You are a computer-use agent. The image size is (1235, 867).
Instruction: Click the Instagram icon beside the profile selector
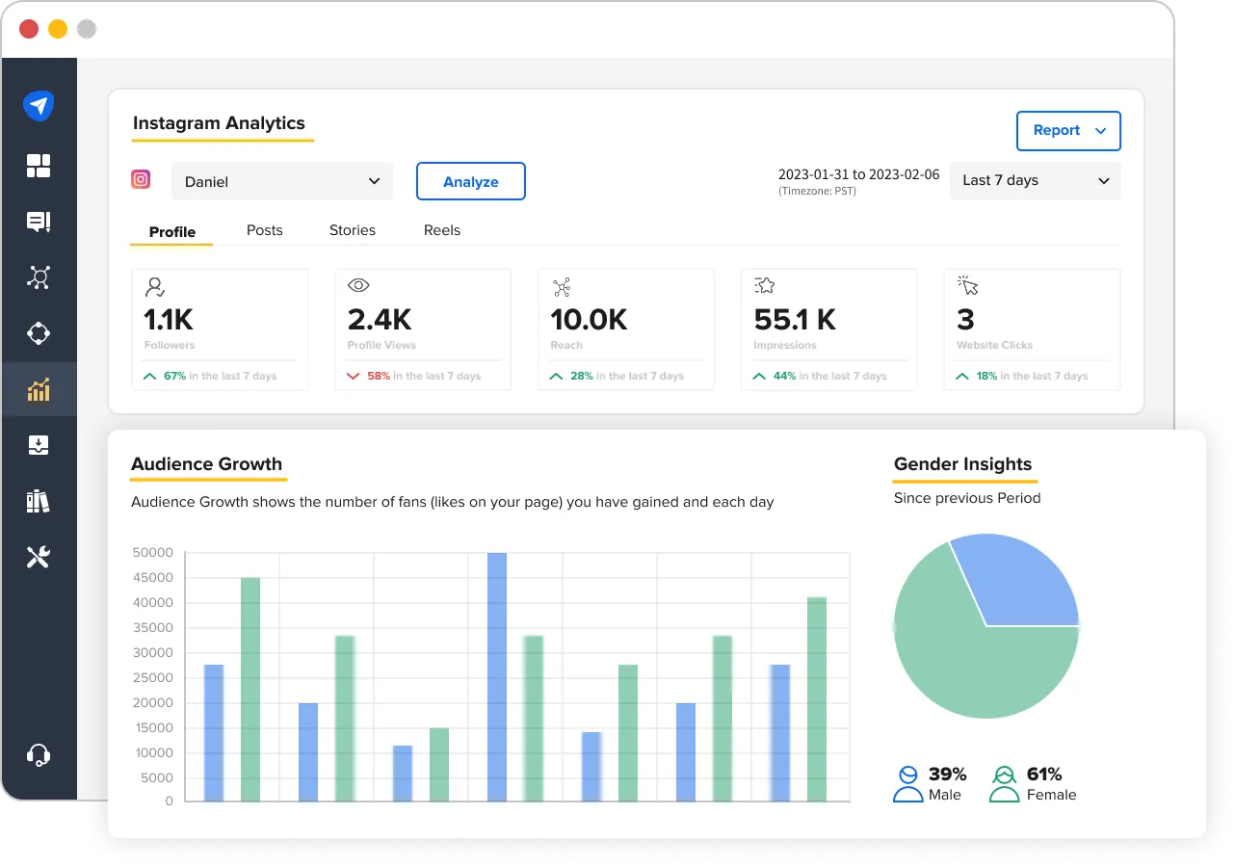[141, 180]
